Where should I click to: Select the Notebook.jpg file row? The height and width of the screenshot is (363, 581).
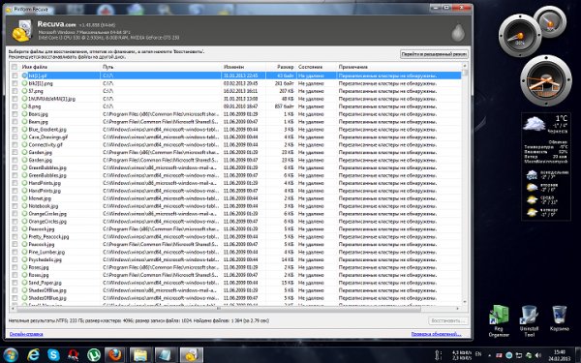click(x=235, y=206)
